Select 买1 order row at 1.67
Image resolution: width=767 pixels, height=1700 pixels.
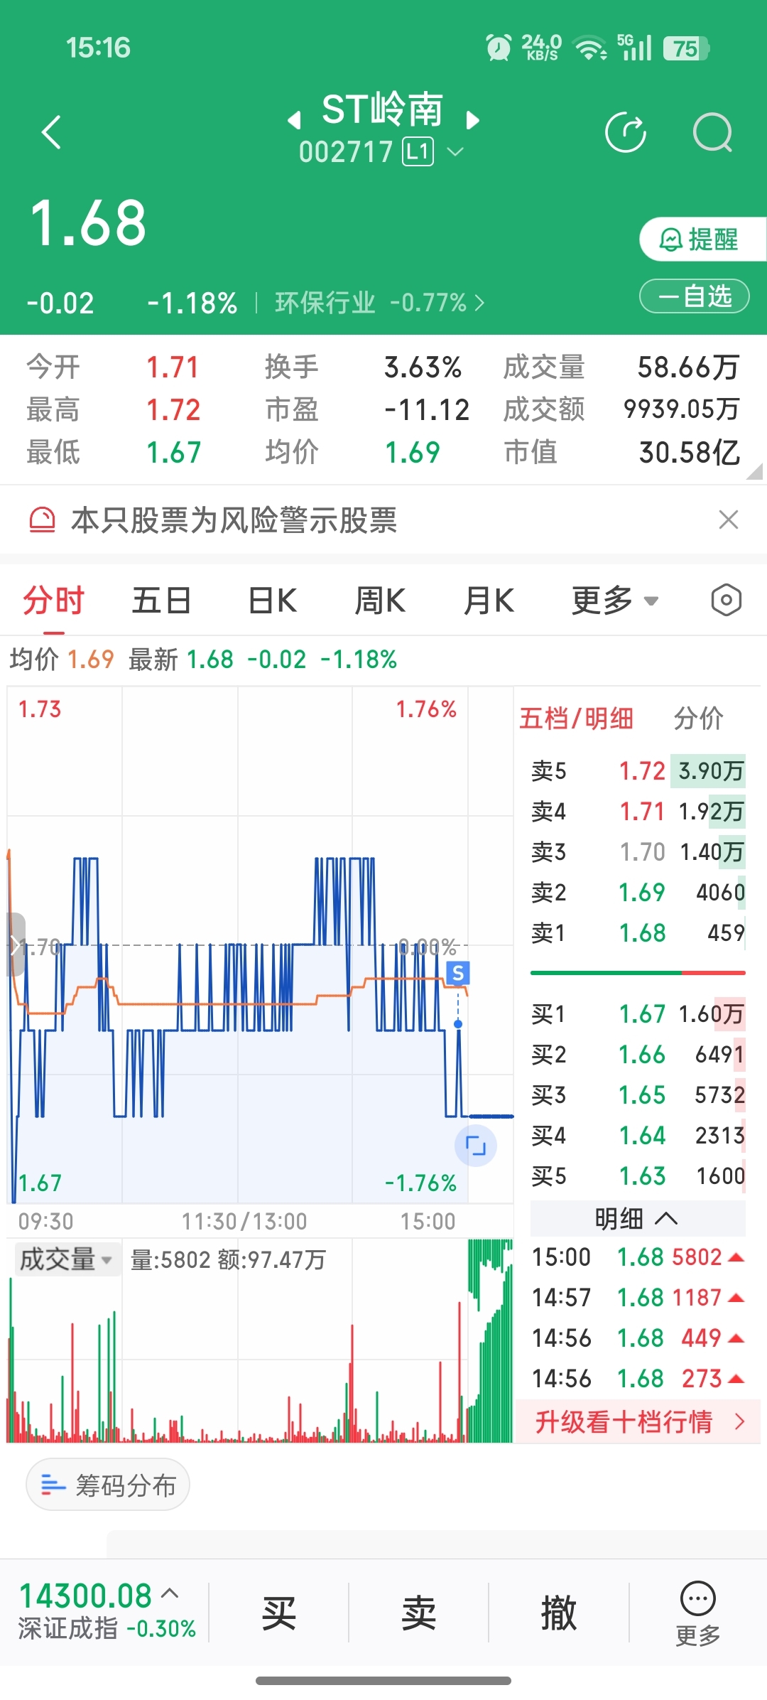638,1013
